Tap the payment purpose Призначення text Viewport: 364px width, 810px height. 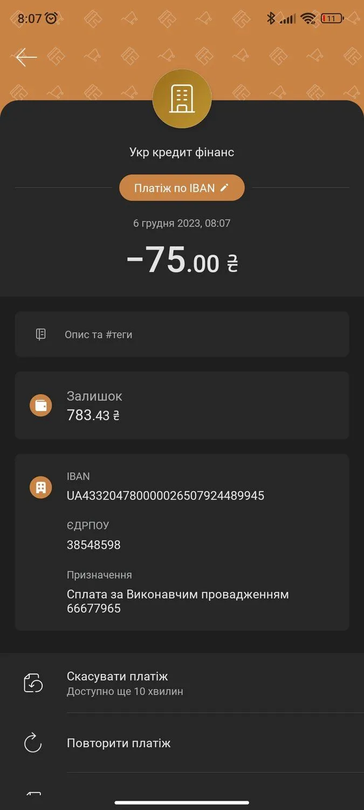(178, 601)
